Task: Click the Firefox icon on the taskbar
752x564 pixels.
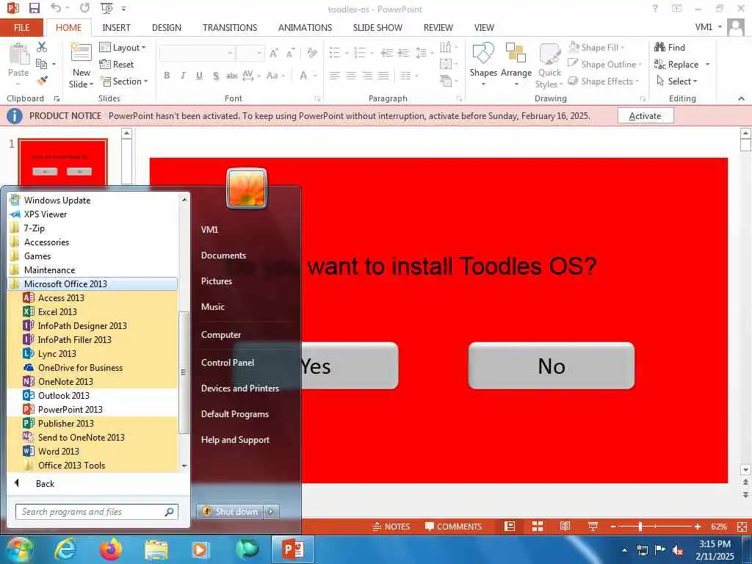Action: coord(111,549)
